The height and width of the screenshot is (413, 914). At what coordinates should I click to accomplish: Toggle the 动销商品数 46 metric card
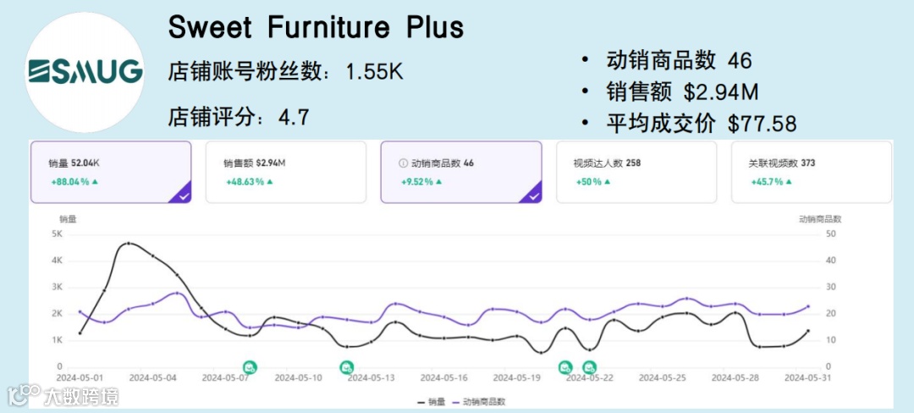[461, 173]
